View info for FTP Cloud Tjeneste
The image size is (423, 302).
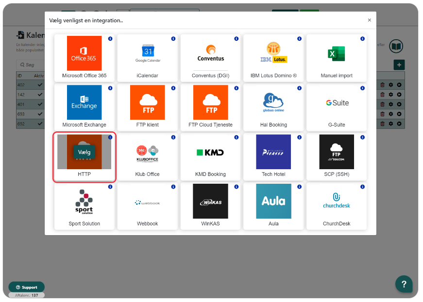tap(237, 88)
